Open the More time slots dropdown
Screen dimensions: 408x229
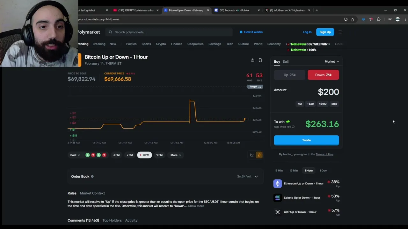176,155
